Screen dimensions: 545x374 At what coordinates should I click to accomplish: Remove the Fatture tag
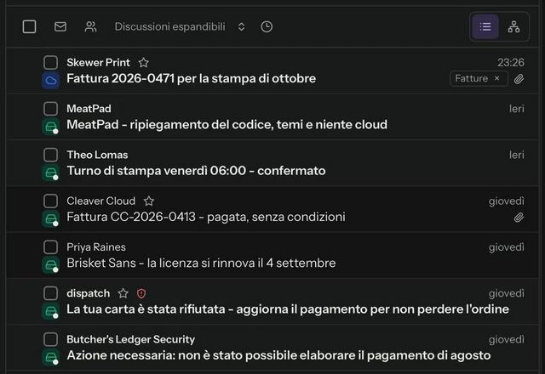pyautogui.click(x=497, y=78)
